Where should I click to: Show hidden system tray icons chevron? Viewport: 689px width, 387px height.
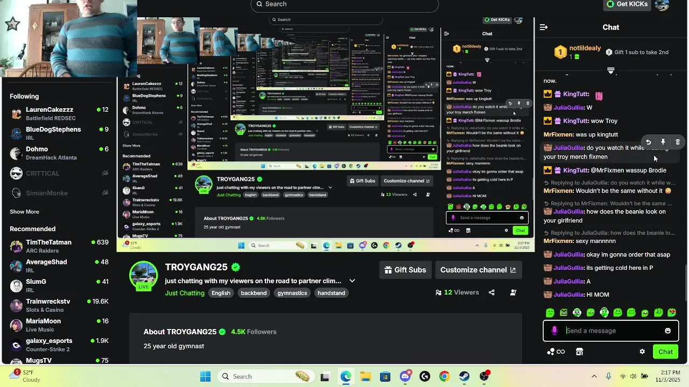coord(594,376)
